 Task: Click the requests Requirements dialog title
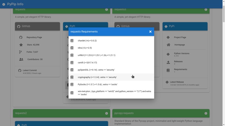84,32
